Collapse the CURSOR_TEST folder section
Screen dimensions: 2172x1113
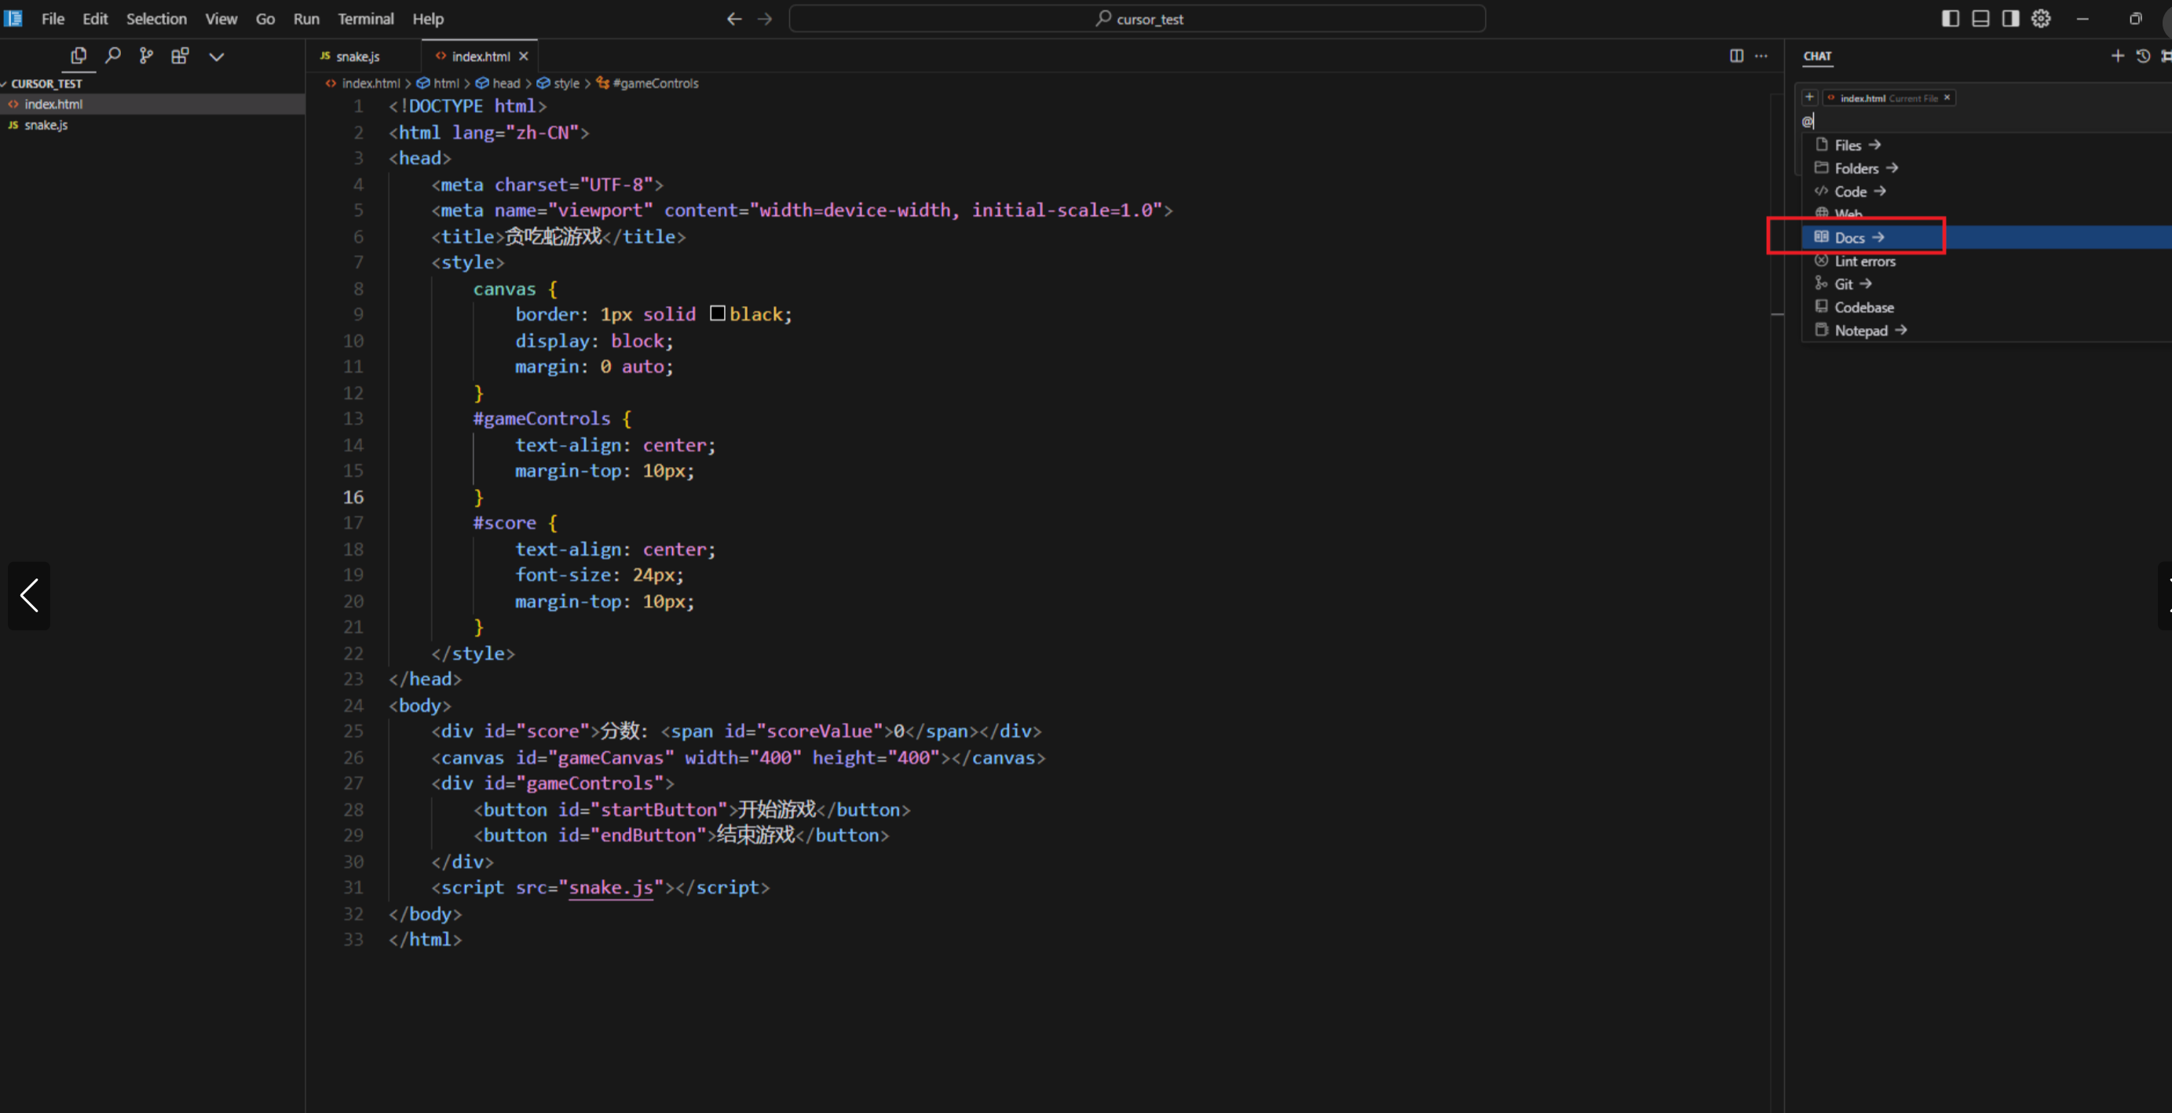[46, 83]
